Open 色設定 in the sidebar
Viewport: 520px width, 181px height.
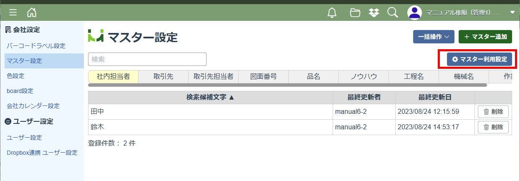click(x=15, y=76)
